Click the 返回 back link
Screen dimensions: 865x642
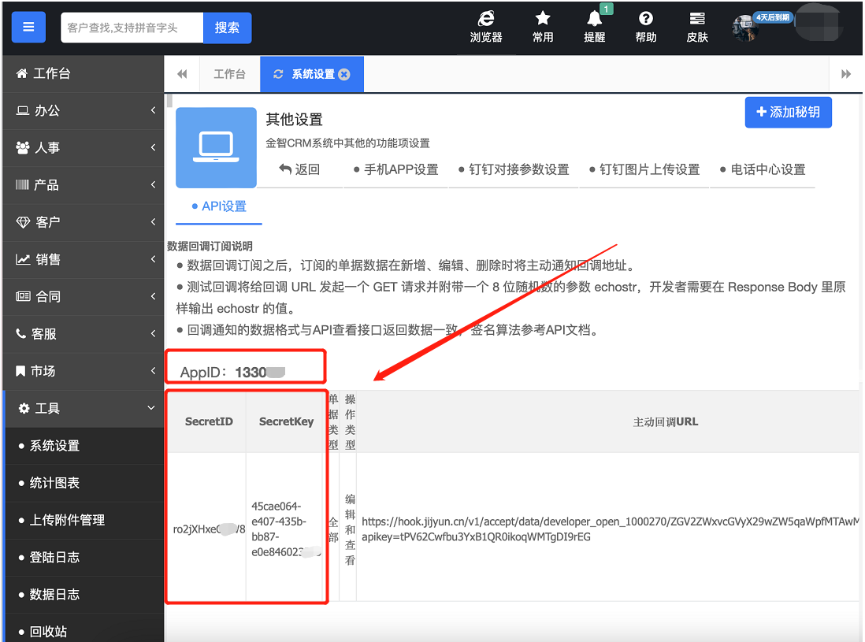(299, 169)
